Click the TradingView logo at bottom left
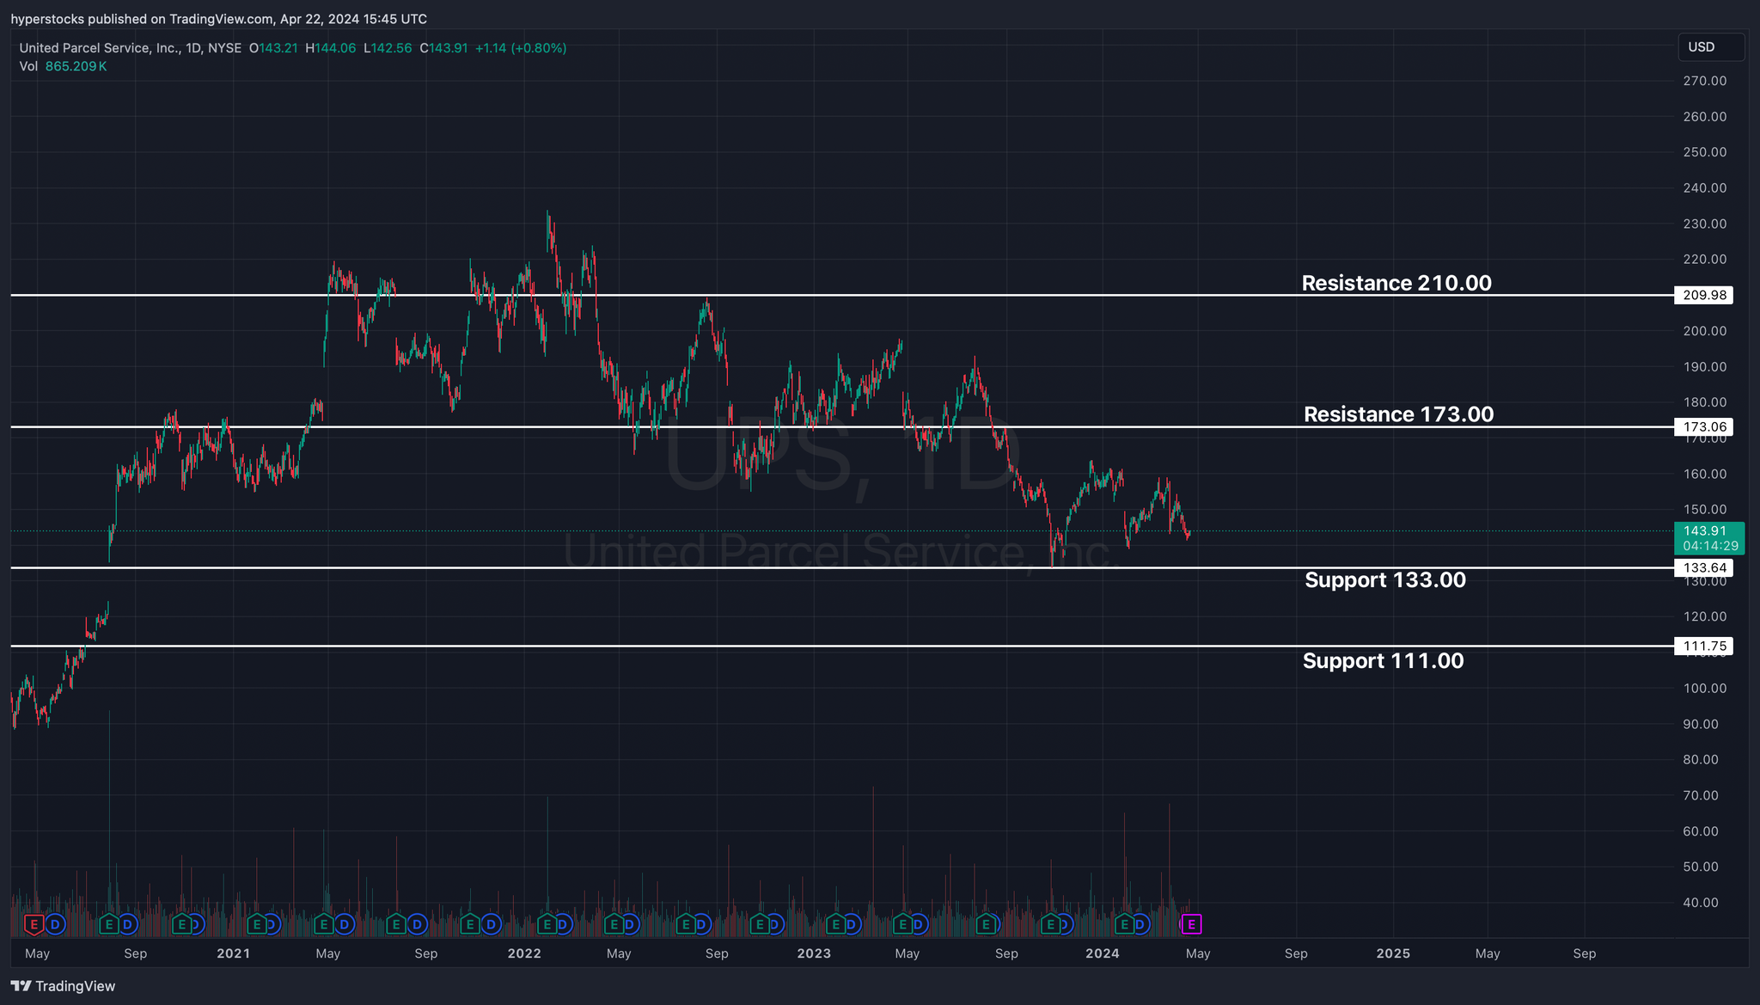The height and width of the screenshot is (1005, 1760). pos(63,986)
